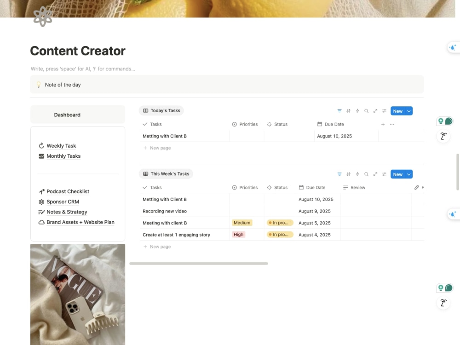
Task: Open Priorities column header in This Week's Tasks
Action: pyautogui.click(x=245, y=188)
